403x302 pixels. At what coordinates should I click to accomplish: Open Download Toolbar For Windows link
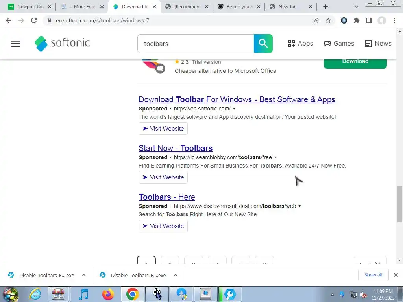click(237, 99)
